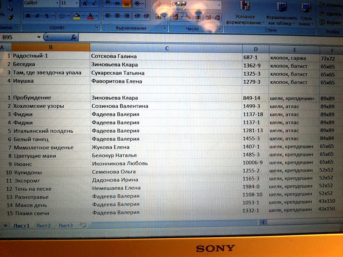Switch to the Лист3 sheet tab
Image resolution: width=343 pixels, height=257 pixels.
[x=65, y=226]
